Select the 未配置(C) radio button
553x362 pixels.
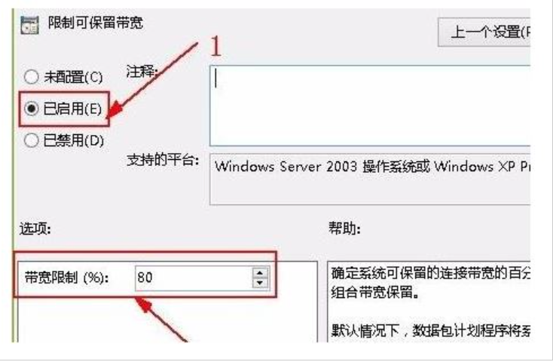(31, 77)
